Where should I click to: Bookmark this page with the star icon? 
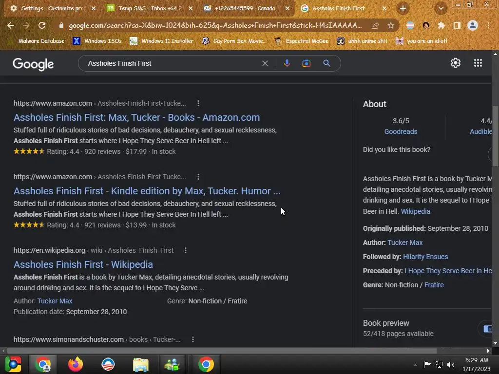click(x=391, y=25)
